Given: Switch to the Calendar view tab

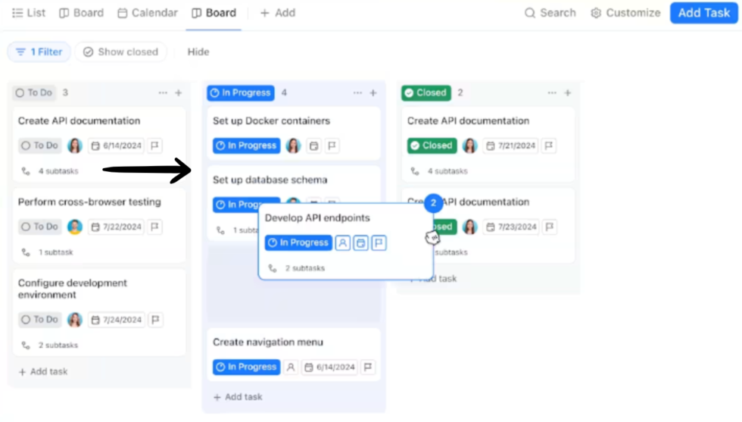Looking at the screenshot, I should pyautogui.click(x=148, y=13).
